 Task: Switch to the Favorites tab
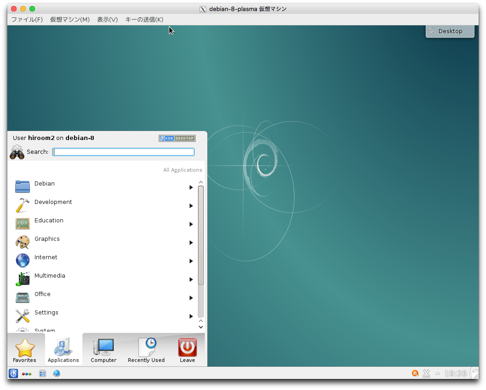24,350
